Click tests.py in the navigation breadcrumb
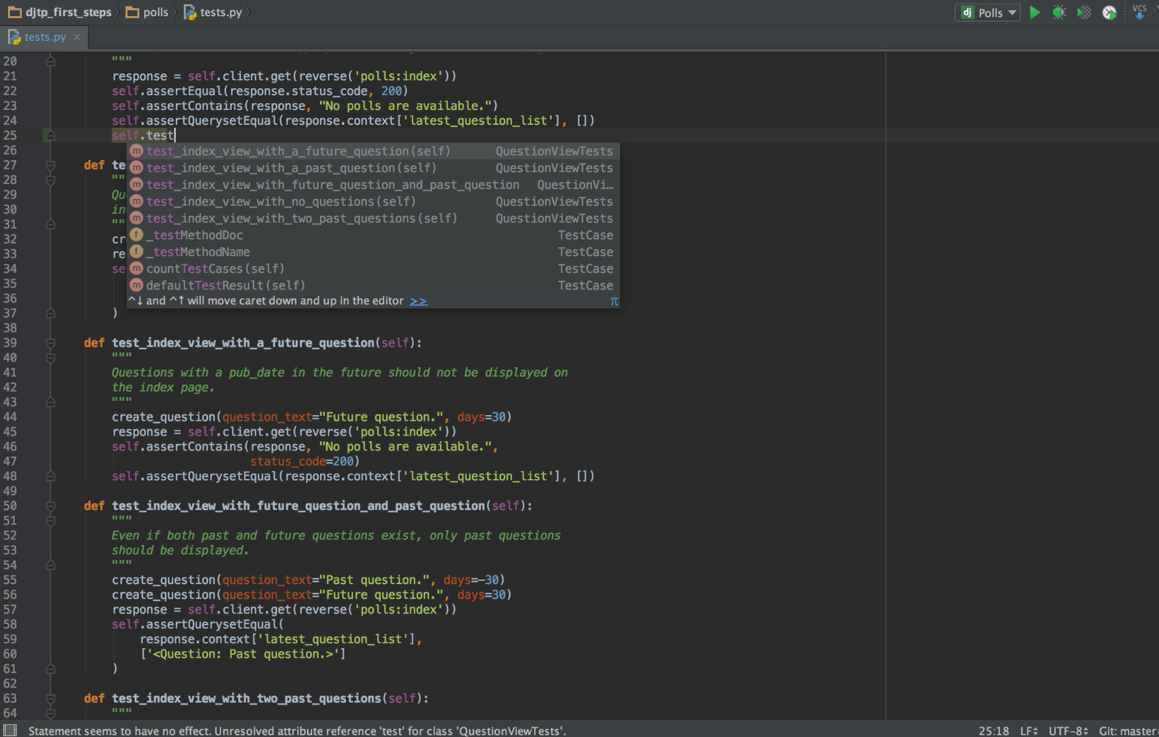1159x737 pixels. [213, 12]
